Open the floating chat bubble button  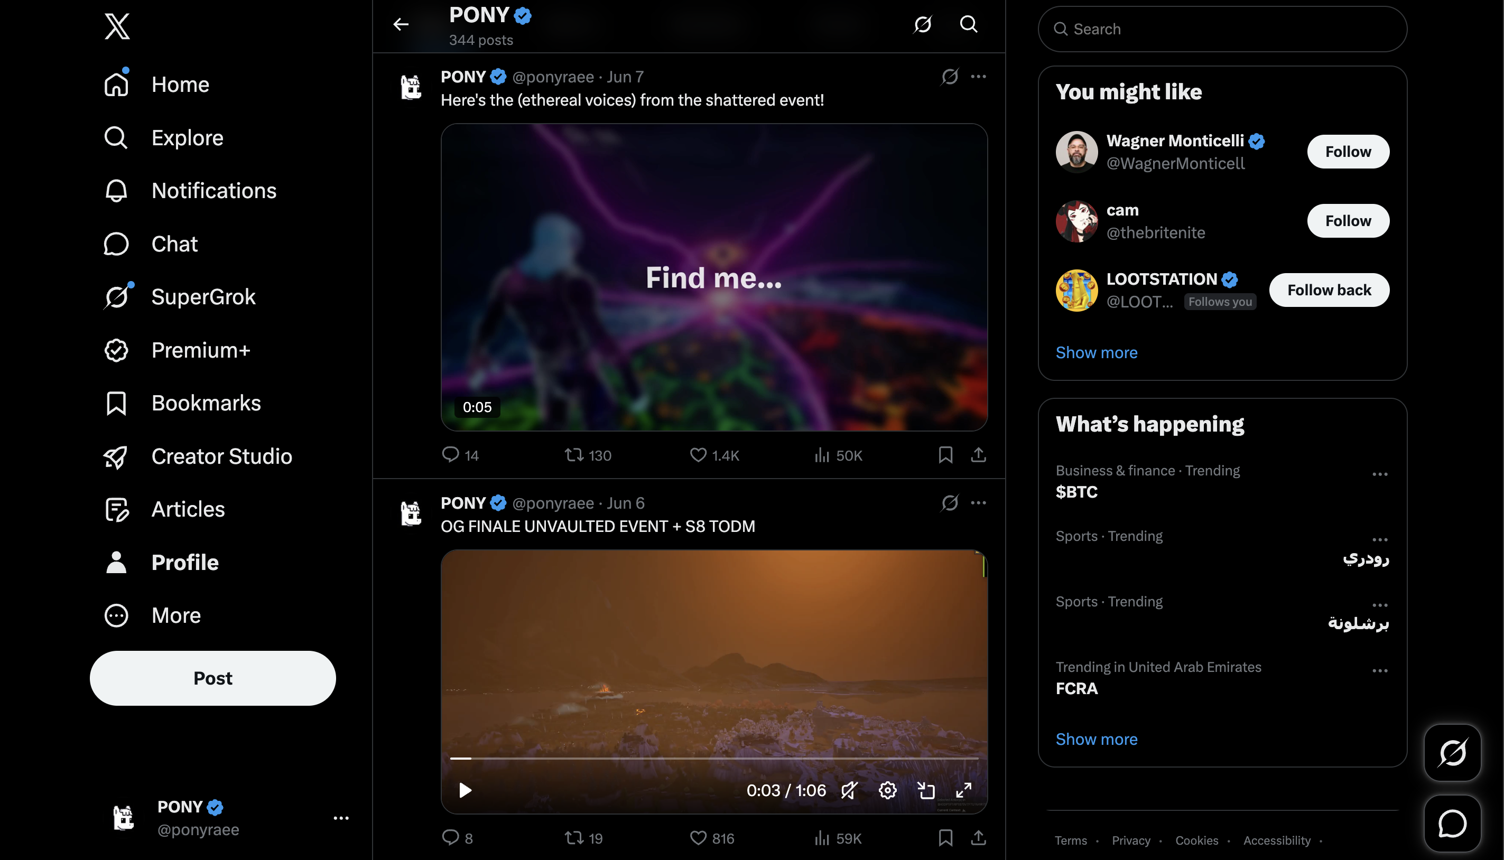1452,824
